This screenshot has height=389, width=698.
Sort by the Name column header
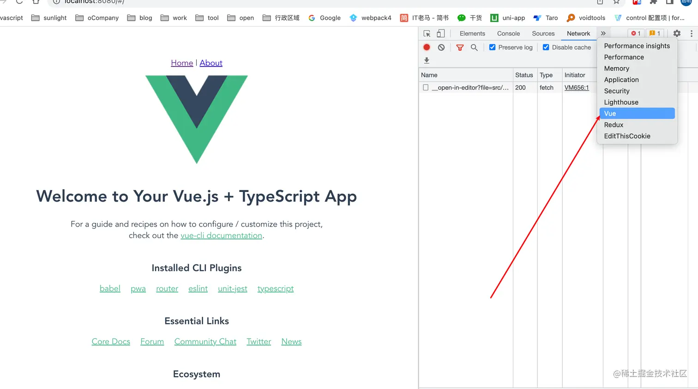click(466, 75)
